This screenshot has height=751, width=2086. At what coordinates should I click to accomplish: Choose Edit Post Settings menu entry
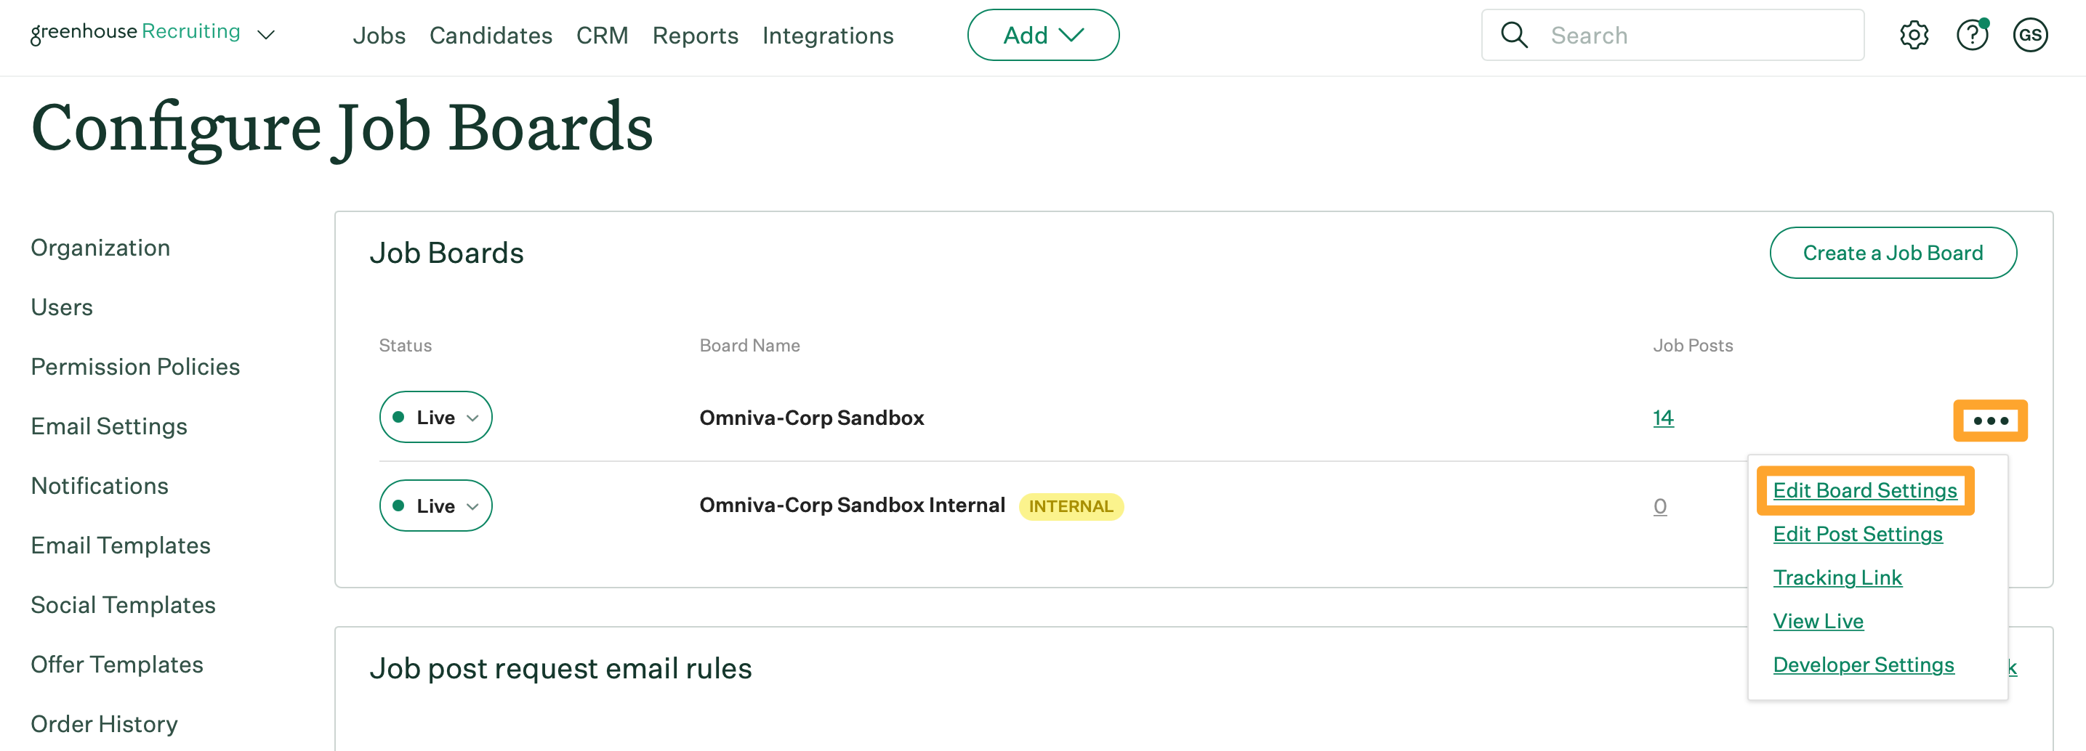(1857, 534)
